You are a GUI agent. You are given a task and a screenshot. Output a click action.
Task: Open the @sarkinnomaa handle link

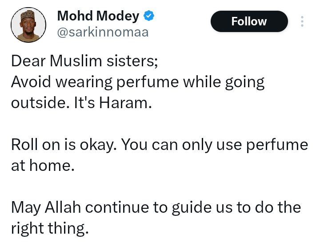coord(103,32)
